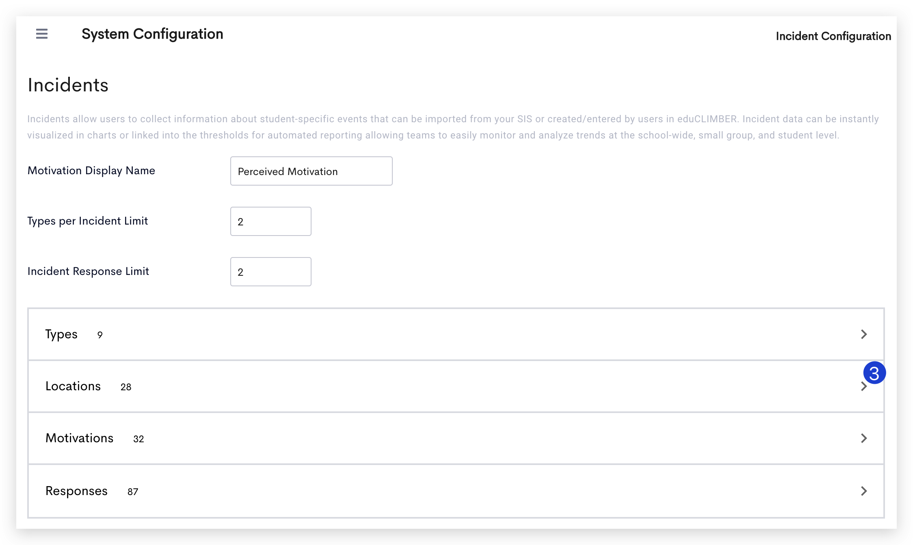
Task: Edit the Motivation Display Name field
Action: [x=311, y=171]
